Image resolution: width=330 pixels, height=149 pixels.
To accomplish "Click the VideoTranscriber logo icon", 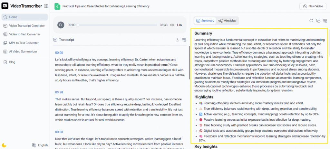I will pyautogui.click(x=5, y=6).
